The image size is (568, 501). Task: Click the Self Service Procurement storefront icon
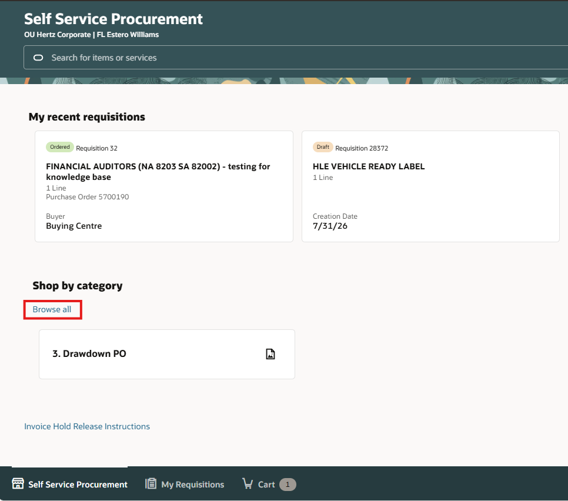(18, 483)
